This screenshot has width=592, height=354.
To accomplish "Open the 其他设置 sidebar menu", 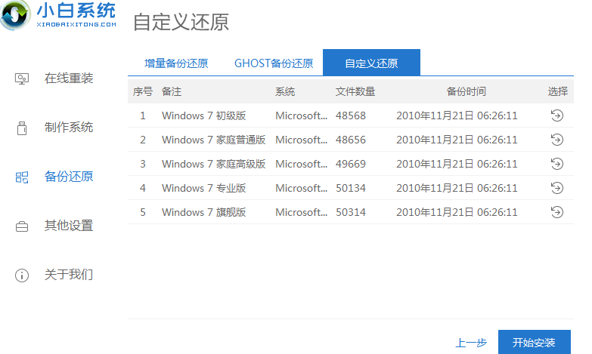I will (69, 226).
